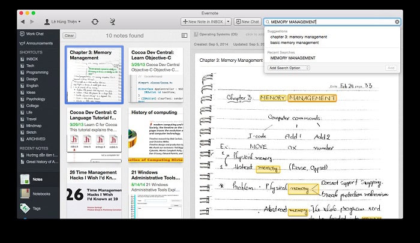Open the Notebooks section
Viewport: 420px width, 243px height.
(41, 193)
